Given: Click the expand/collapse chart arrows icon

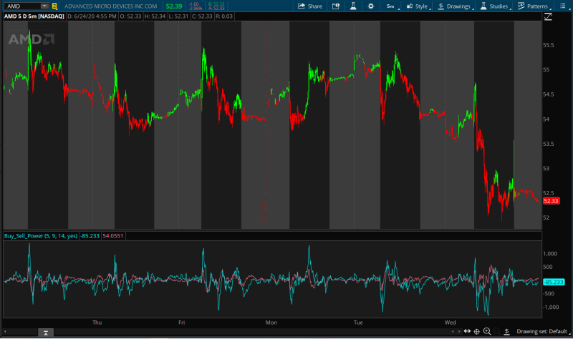Looking at the screenshot, I should [467, 331].
